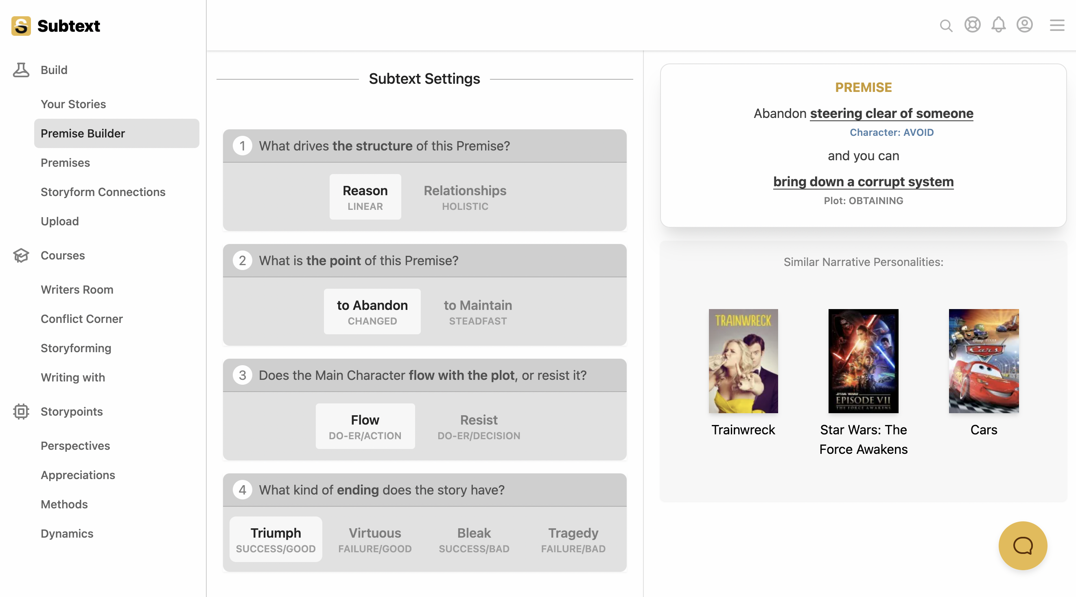Open the search magnifier icon
The width and height of the screenshot is (1076, 597).
click(946, 26)
